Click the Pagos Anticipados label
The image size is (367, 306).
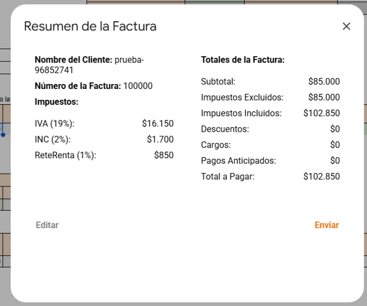click(238, 161)
